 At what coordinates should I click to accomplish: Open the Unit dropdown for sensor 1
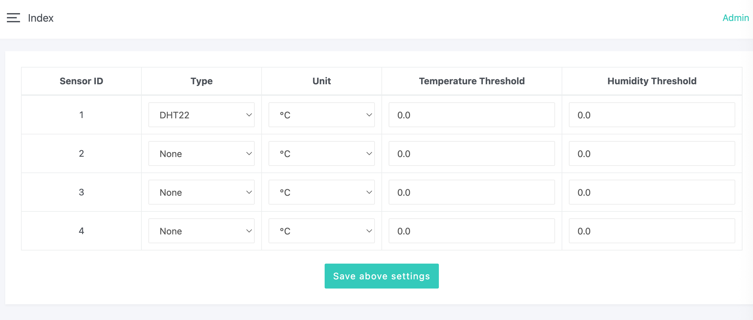pyautogui.click(x=321, y=115)
